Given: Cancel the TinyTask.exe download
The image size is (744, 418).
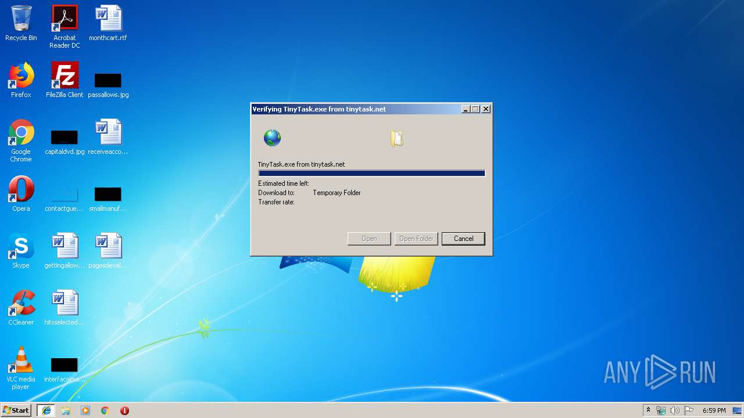Looking at the screenshot, I should click(x=463, y=239).
